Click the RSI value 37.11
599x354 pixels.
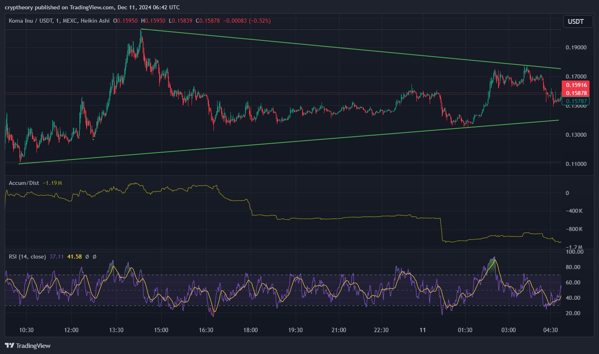coord(56,256)
